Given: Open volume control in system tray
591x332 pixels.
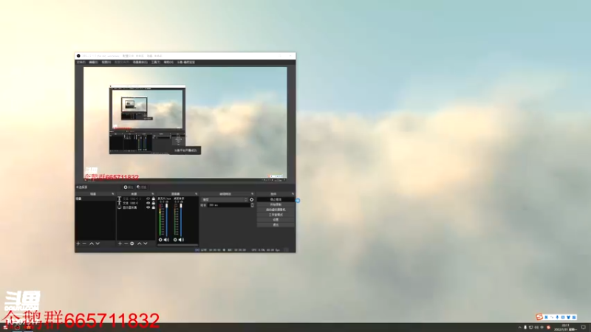Looking at the screenshot, I should 537,328.
